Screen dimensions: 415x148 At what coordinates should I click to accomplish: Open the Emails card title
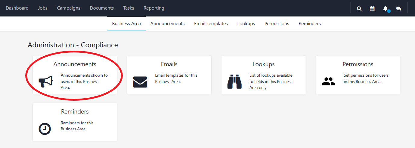coord(169,64)
